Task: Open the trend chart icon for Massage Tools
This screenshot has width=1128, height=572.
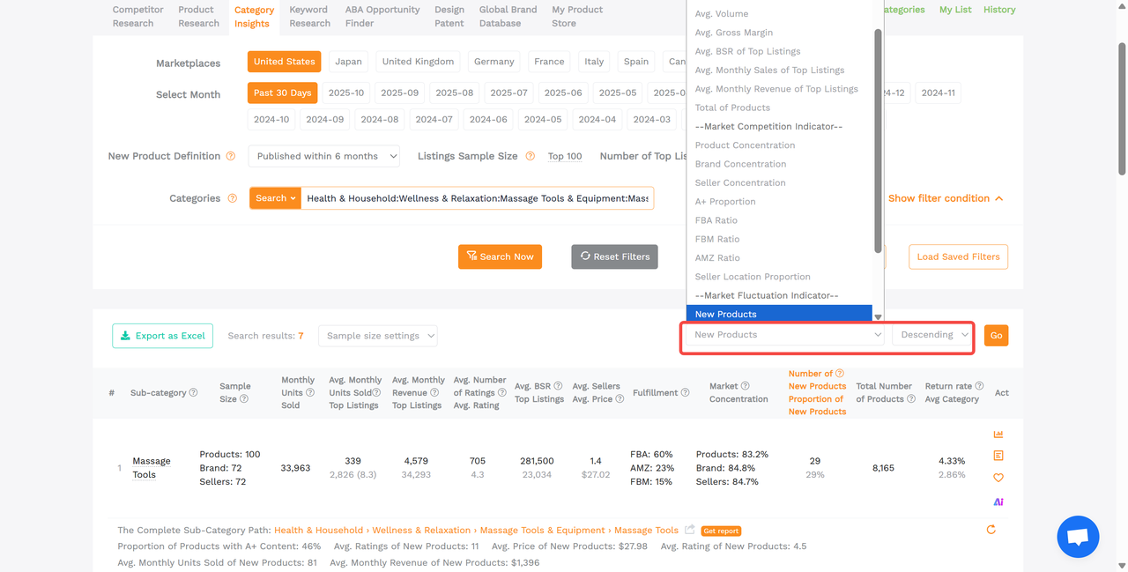Action: [998, 434]
